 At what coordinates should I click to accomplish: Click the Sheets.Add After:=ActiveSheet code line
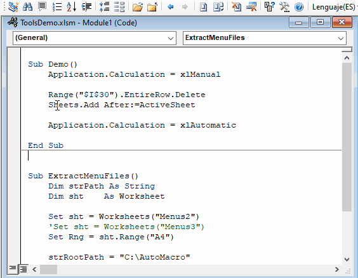[122, 105]
